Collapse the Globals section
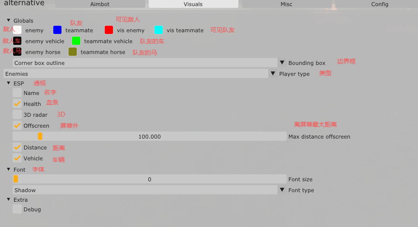This screenshot has height=227, width=418. [x=9, y=20]
